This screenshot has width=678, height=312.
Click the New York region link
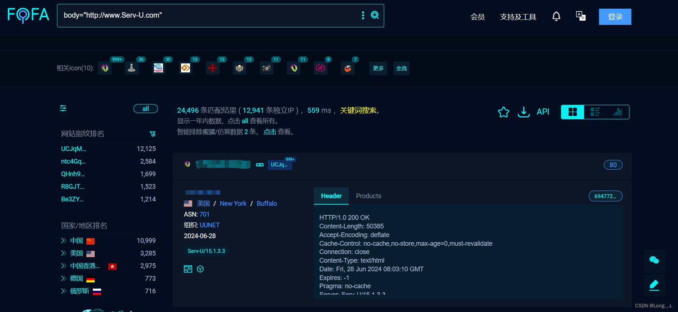[233, 204]
